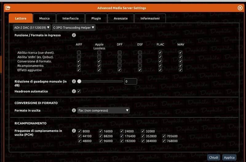Image resolution: width=246 pixels, height=162 pixels.
Task: Open the Plugin tab
Action: 96,18
